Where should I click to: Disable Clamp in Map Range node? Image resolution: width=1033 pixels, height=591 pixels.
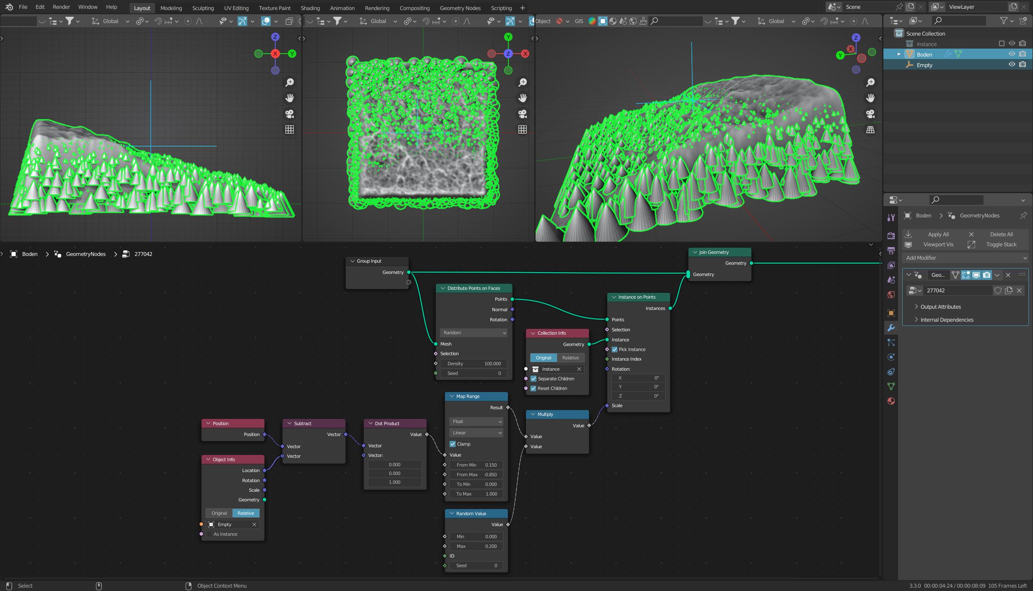(453, 444)
